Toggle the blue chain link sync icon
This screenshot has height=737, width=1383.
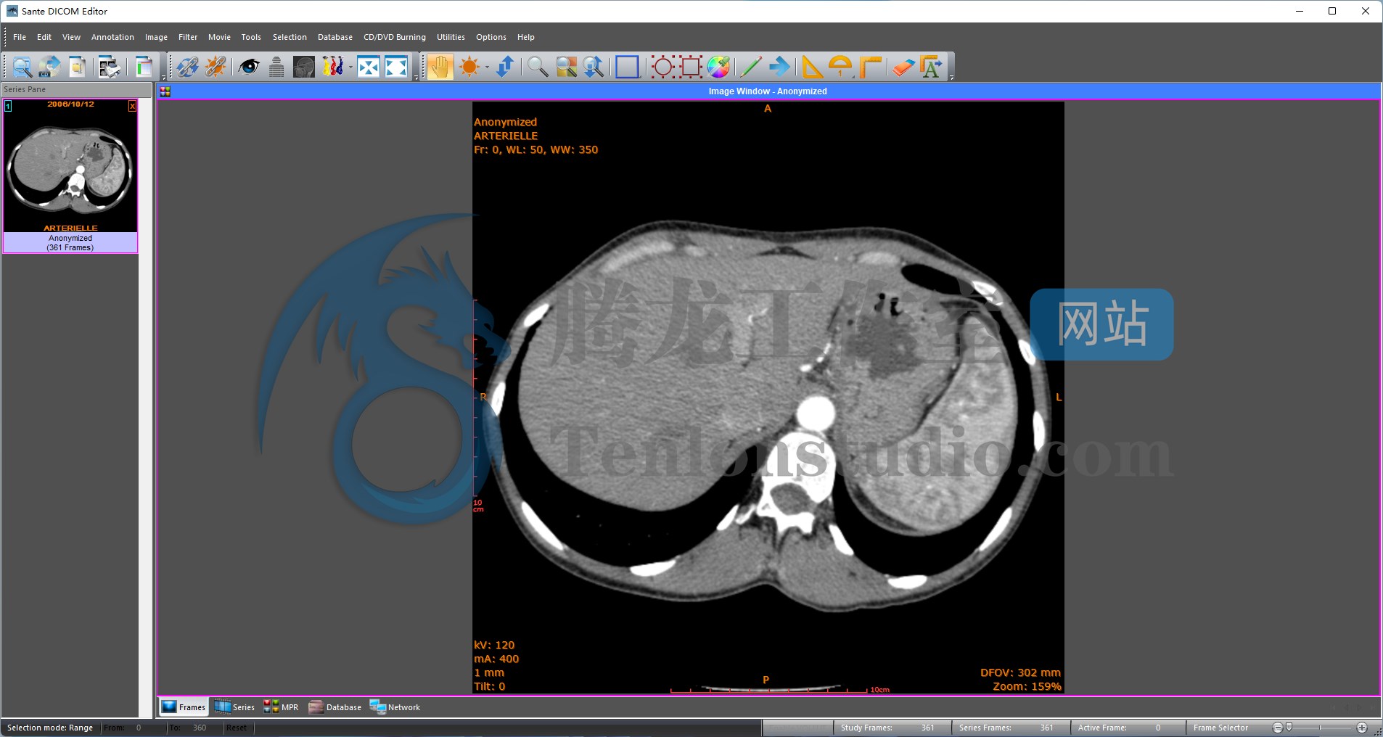[187, 67]
